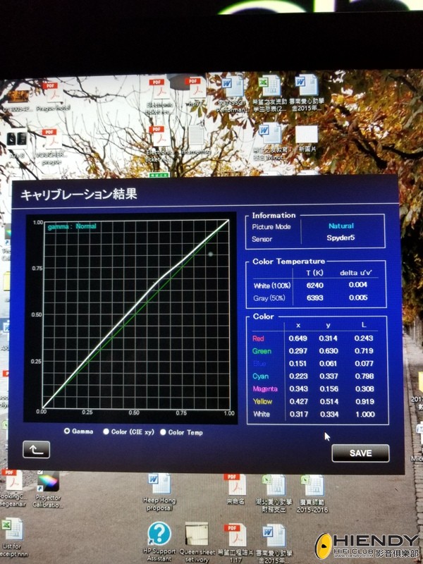Viewport: 423px width, 564px height.
Task: Select the Gamma radio button
Action: 67,431
